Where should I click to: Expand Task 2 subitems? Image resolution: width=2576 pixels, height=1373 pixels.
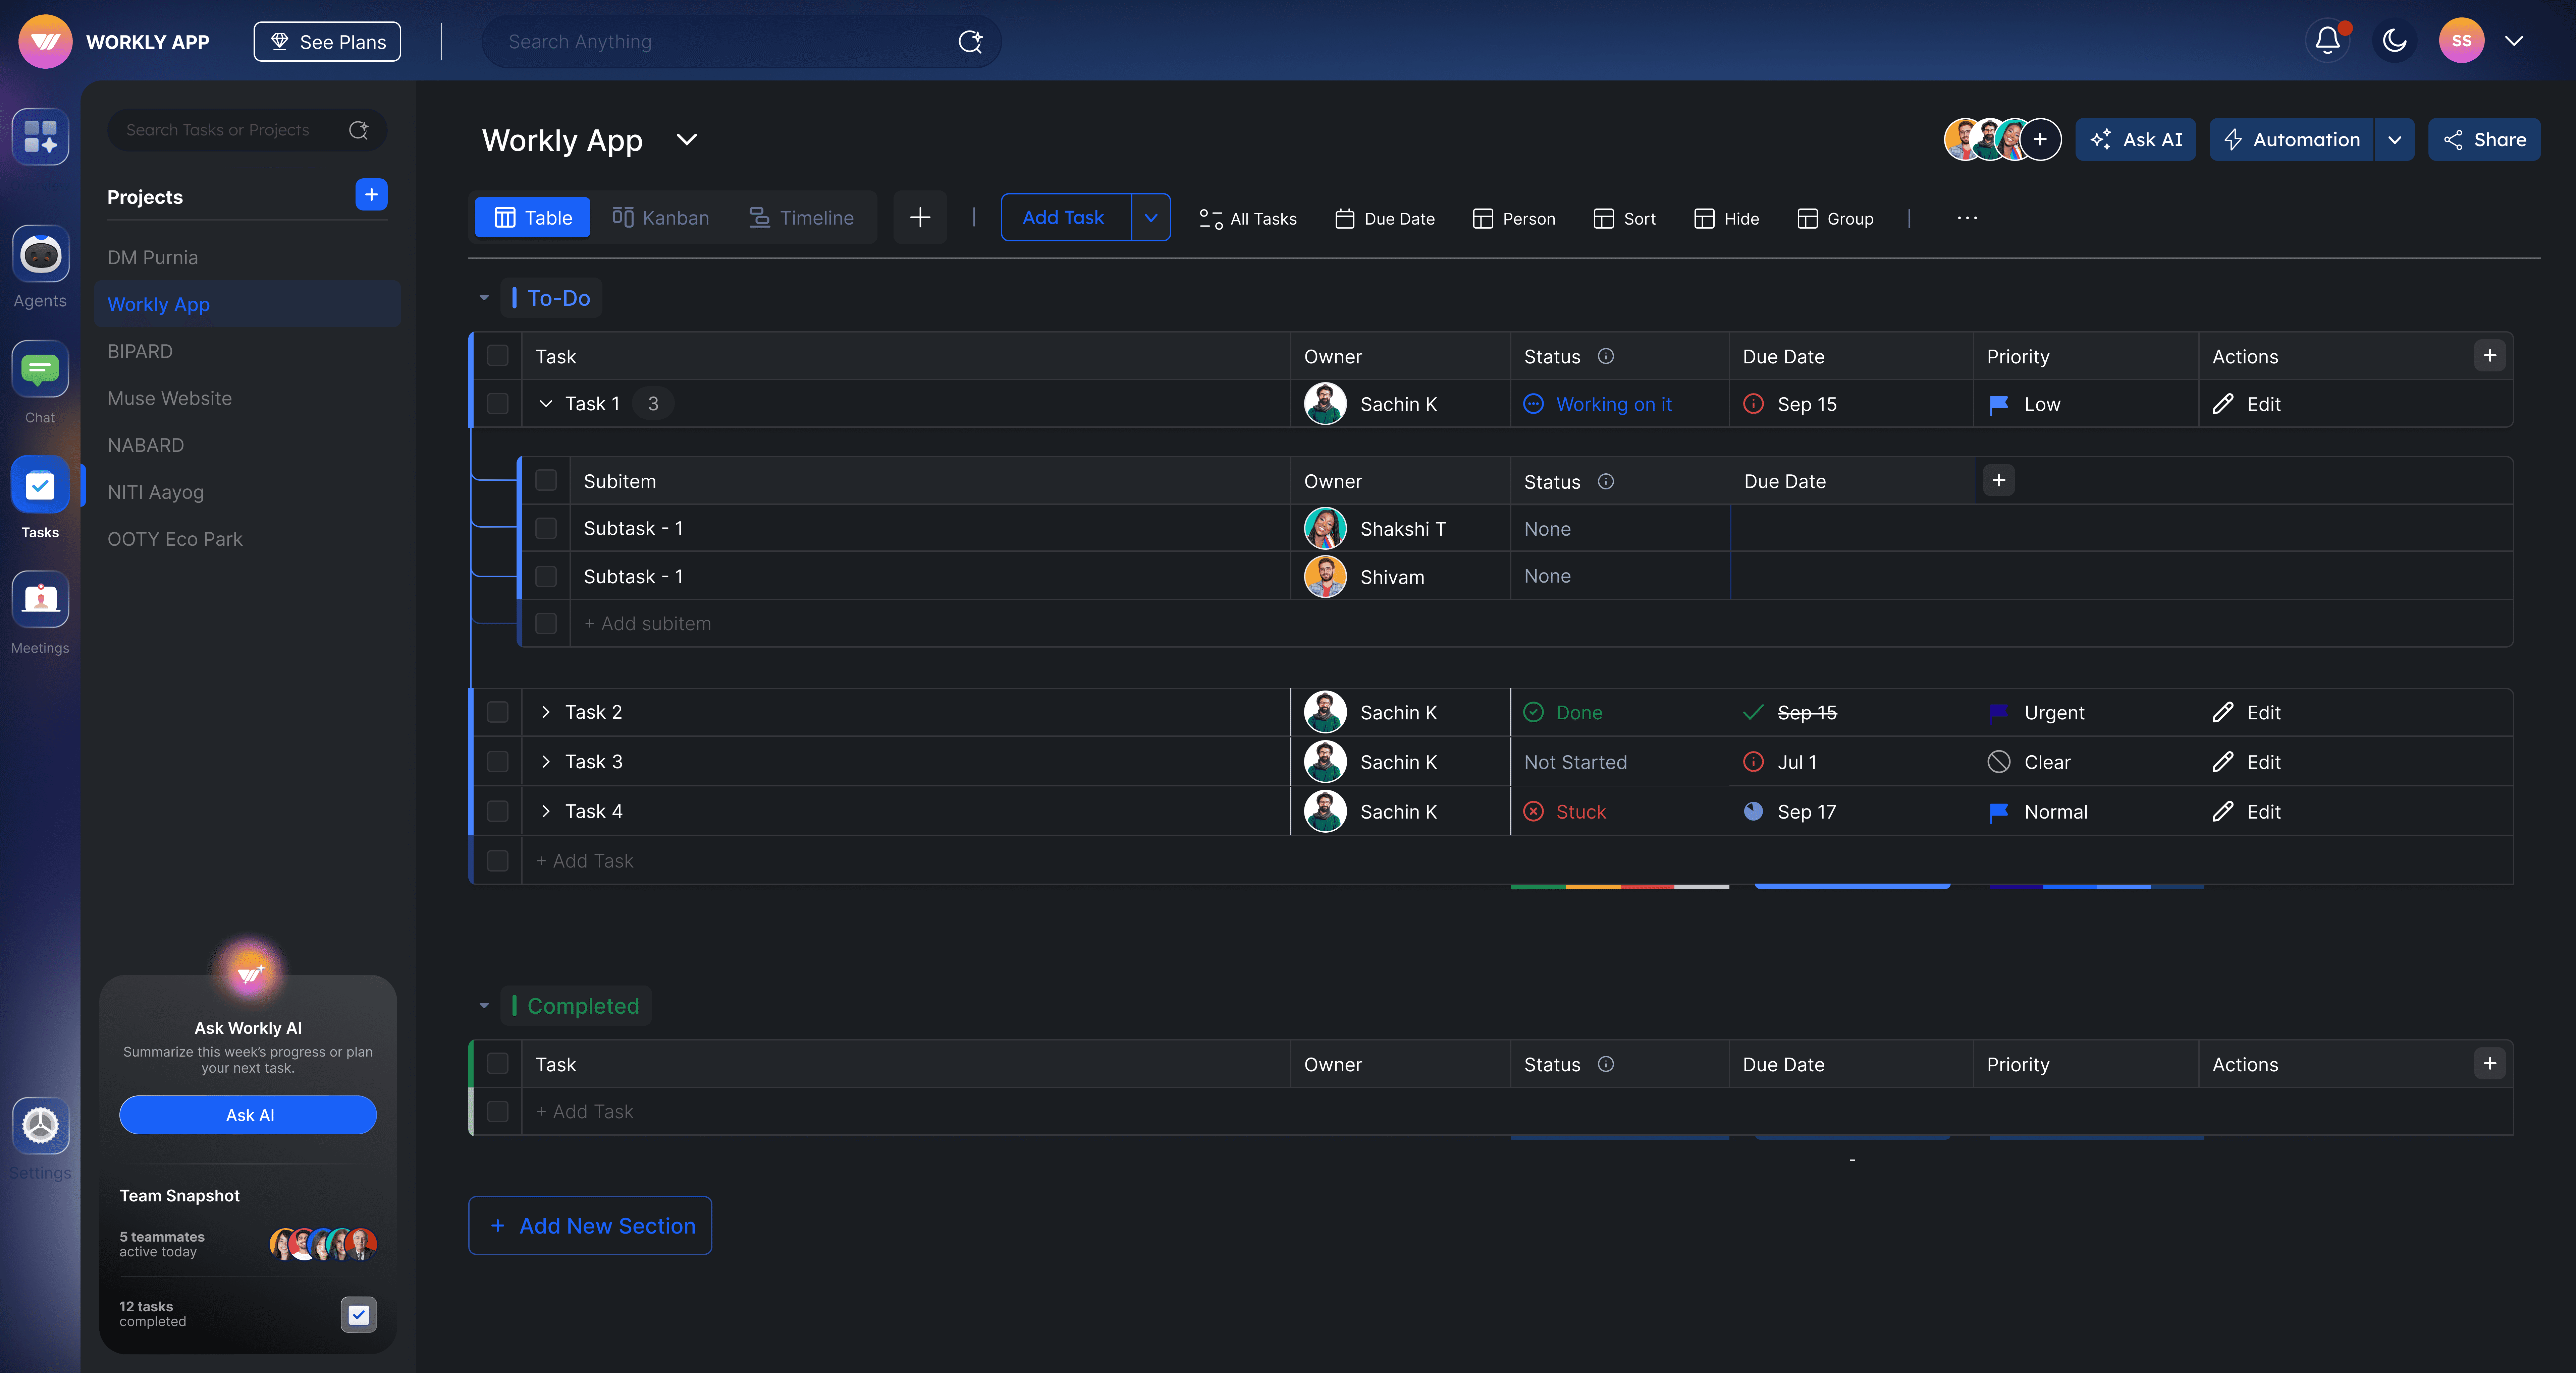[x=546, y=713]
